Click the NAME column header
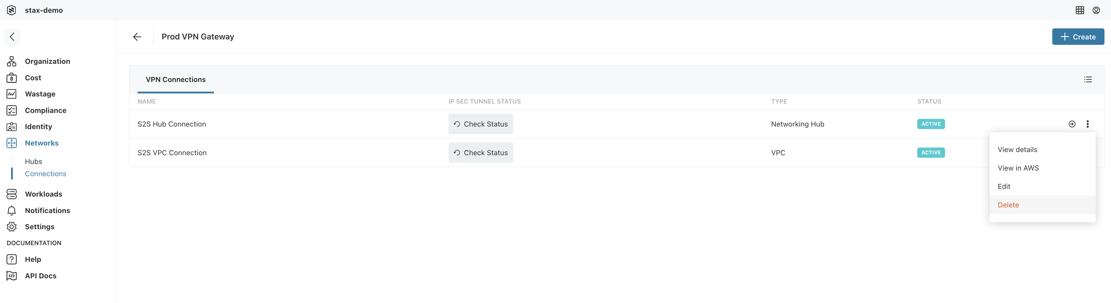Viewport: 1111px width, 303px height. [x=147, y=102]
